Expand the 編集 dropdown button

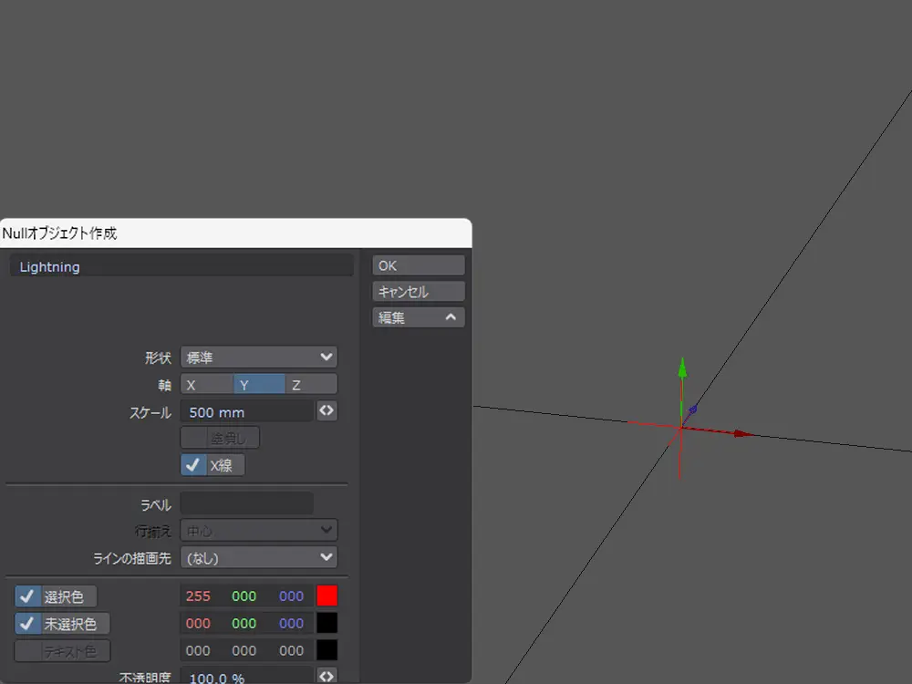click(x=419, y=317)
